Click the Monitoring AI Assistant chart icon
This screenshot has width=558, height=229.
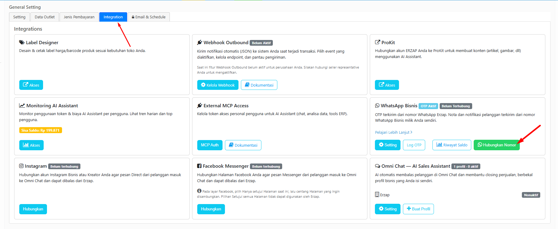(22, 105)
